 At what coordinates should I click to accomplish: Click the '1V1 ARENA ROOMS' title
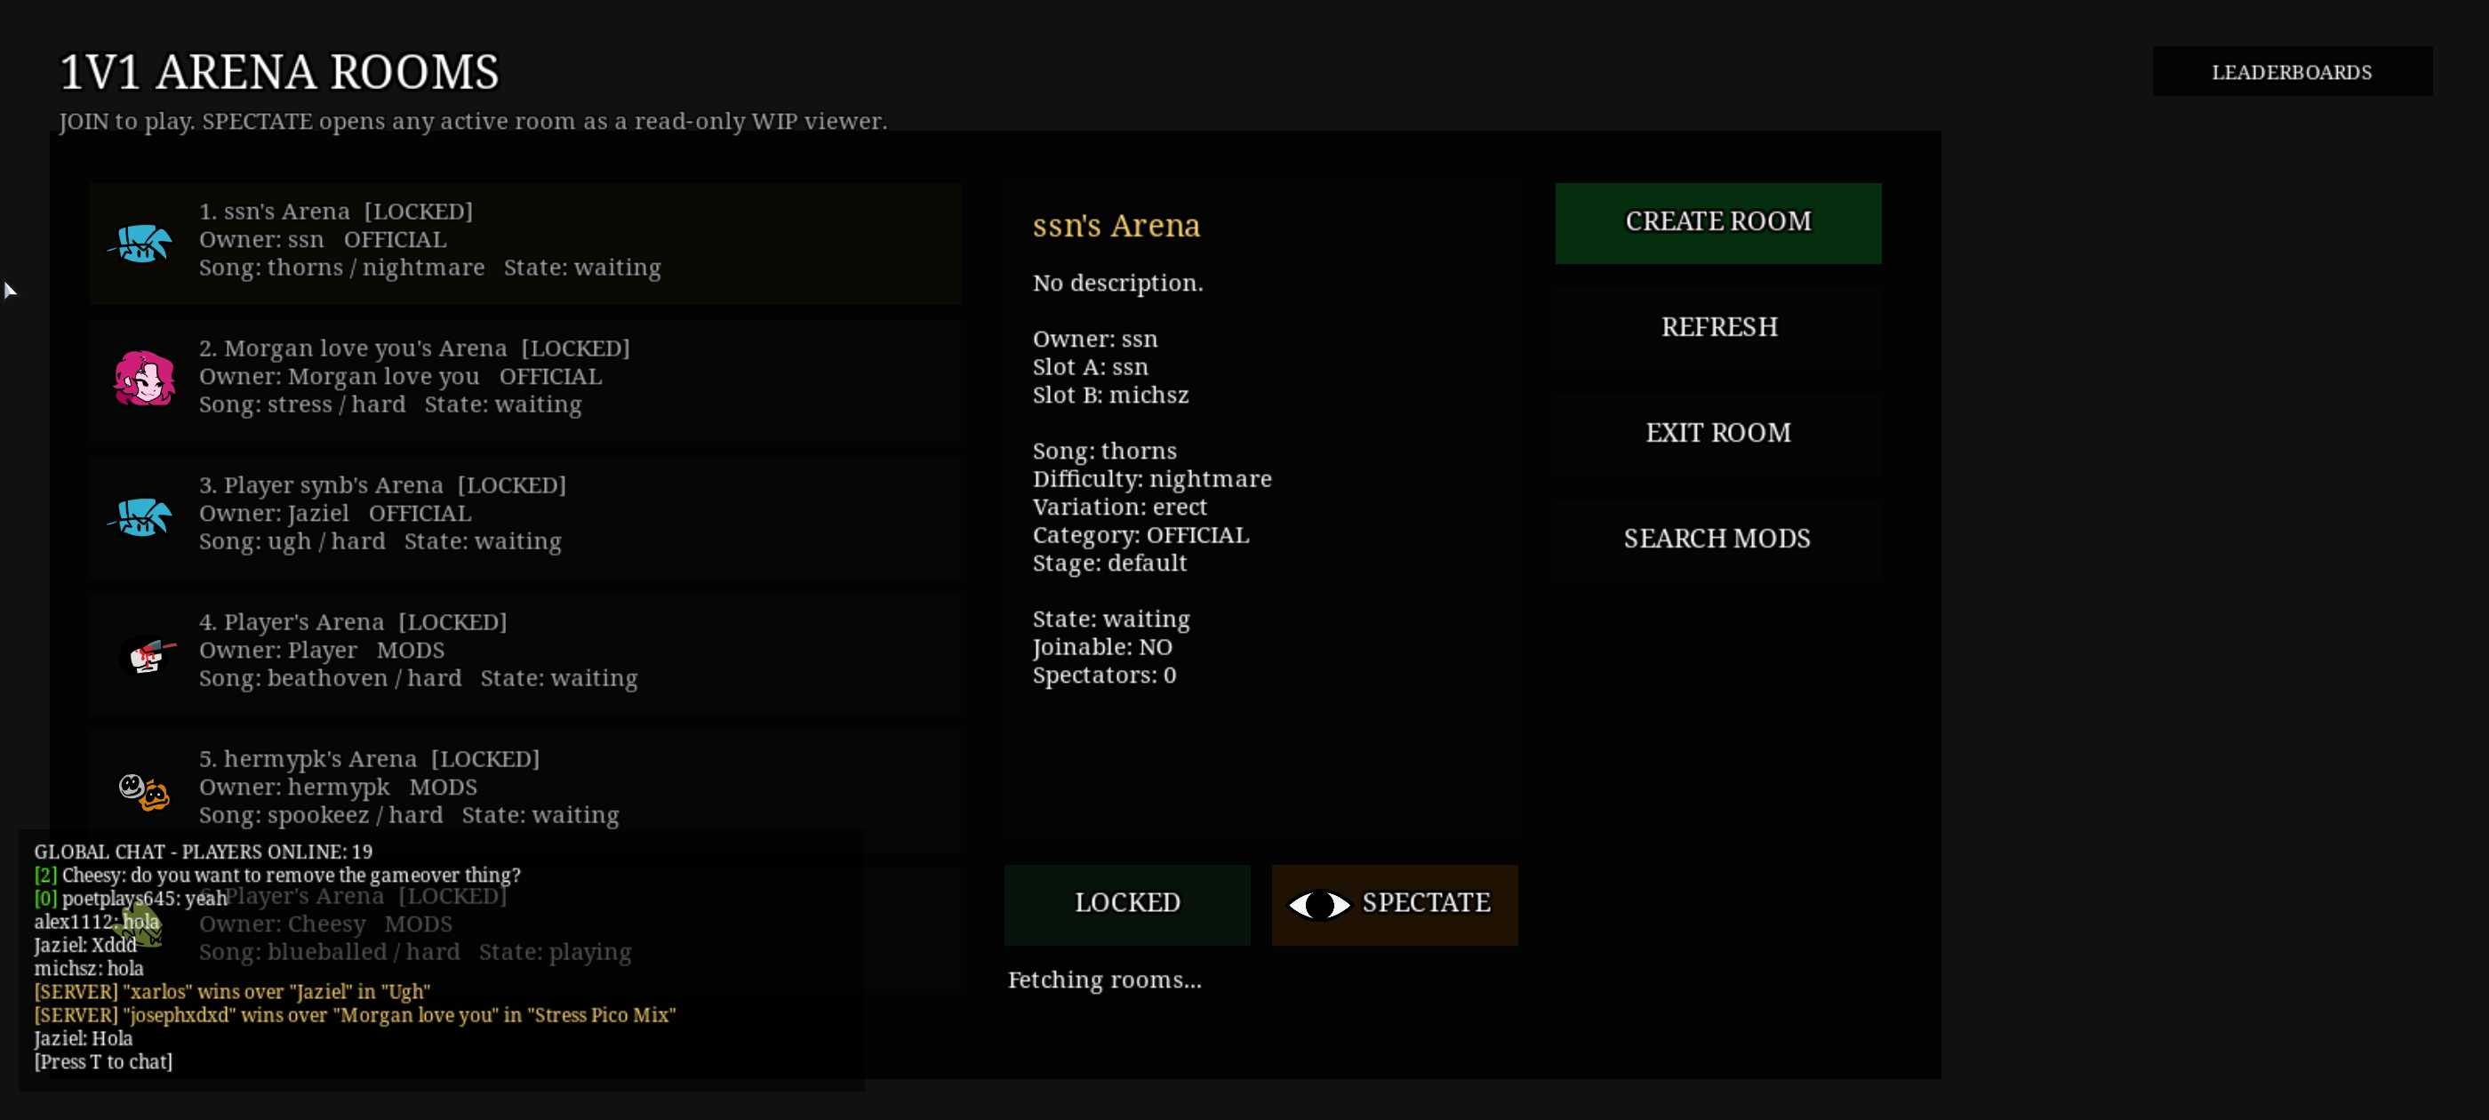279,73
